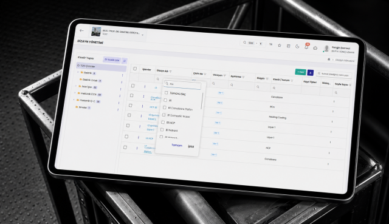Open actions menu for the BCA row

point(143,97)
